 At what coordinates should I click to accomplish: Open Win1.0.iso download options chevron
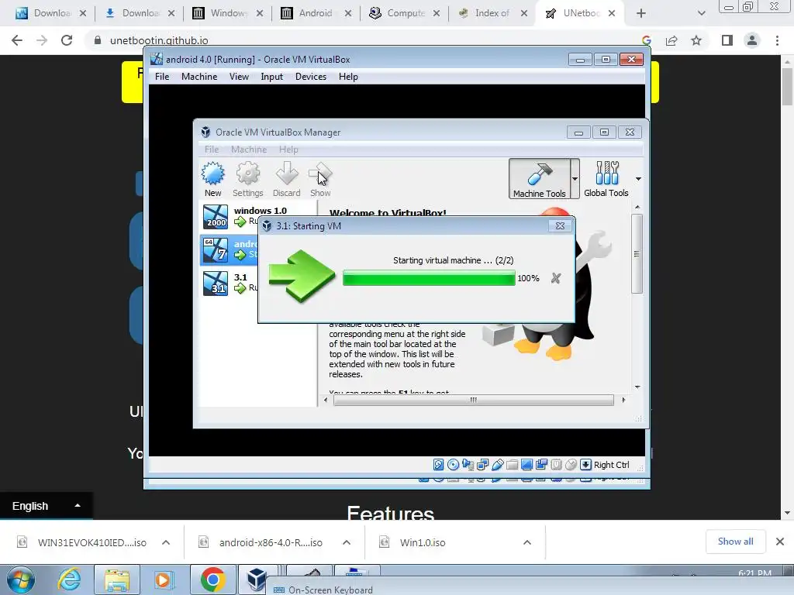pos(527,542)
